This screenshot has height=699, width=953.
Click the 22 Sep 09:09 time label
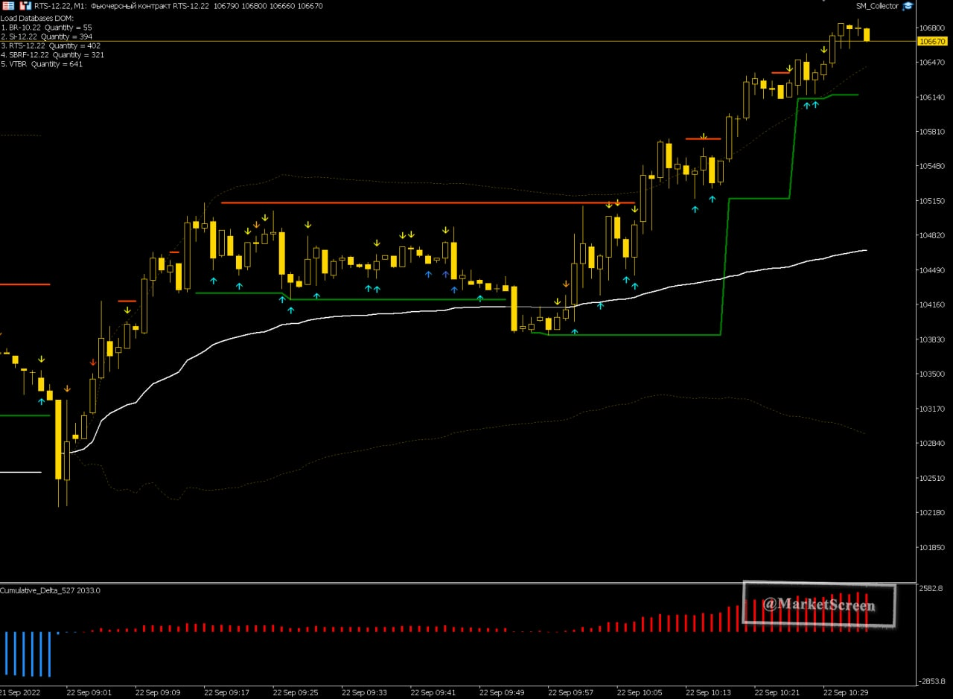(x=158, y=692)
